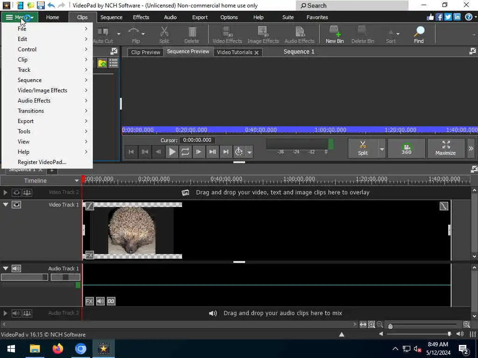Click the LinkedIn share icon
This screenshot has height=358, width=478.
click(457, 17)
